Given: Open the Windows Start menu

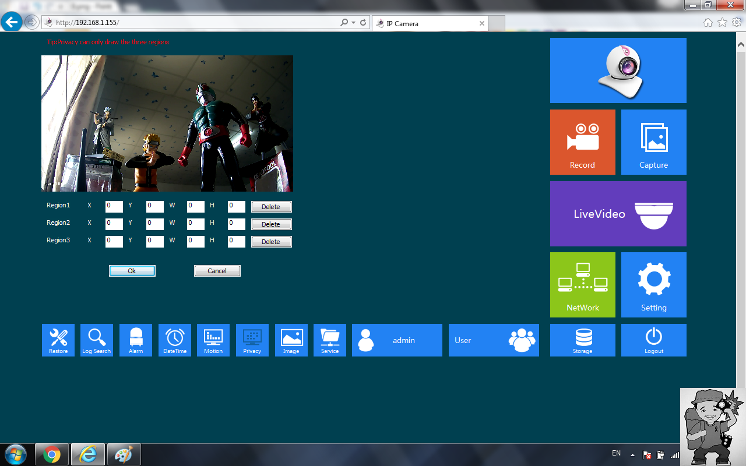Looking at the screenshot, I should 15,454.
